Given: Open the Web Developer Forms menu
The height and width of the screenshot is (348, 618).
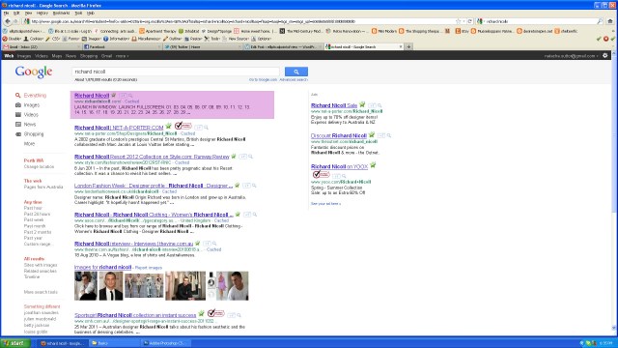Looking at the screenshot, I should [71, 39].
